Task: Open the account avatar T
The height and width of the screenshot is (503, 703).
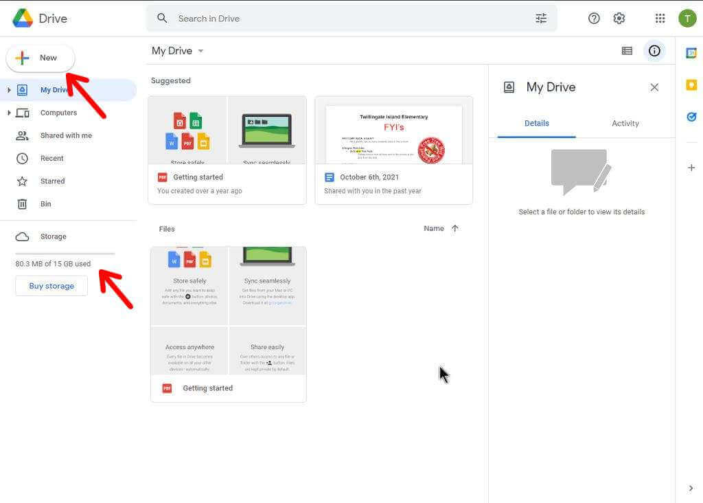Action: 687,19
